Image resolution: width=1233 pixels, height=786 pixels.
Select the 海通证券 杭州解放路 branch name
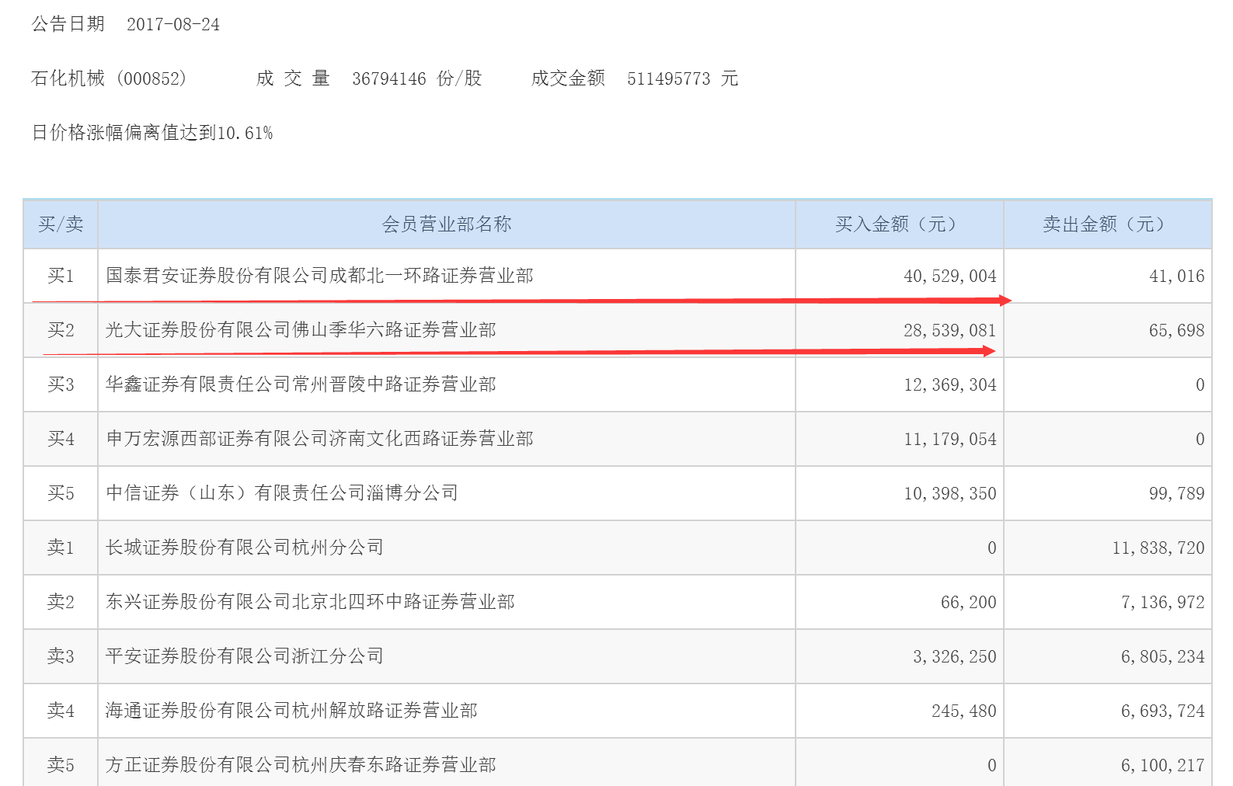pyautogui.click(x=291, y=711)
